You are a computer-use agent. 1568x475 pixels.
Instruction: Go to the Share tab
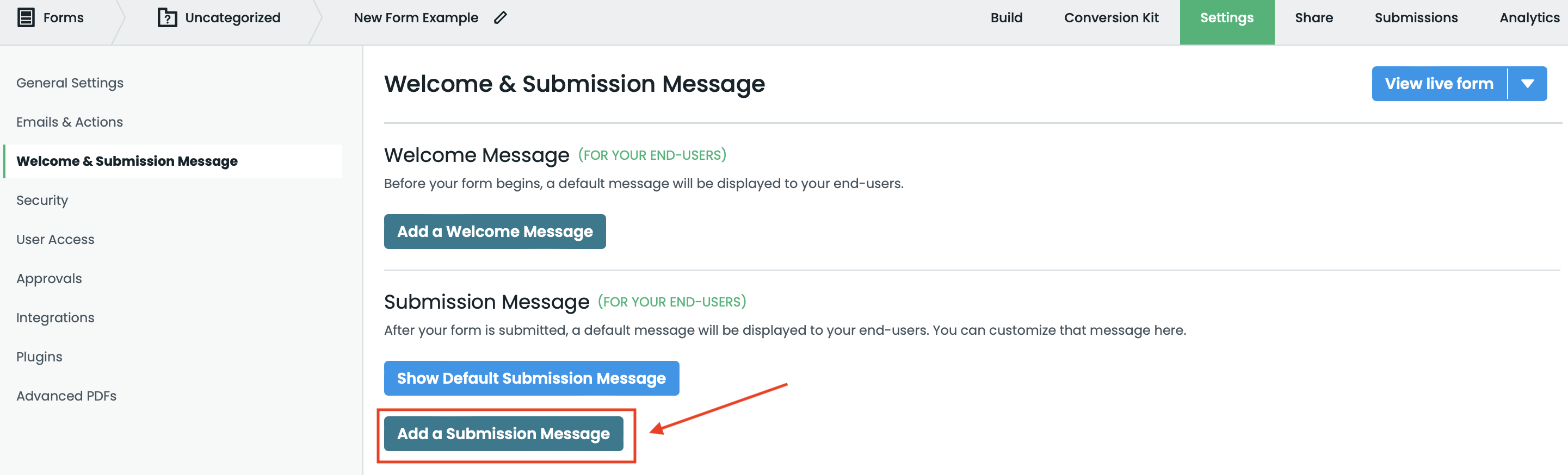click(x=1313, y=17)
